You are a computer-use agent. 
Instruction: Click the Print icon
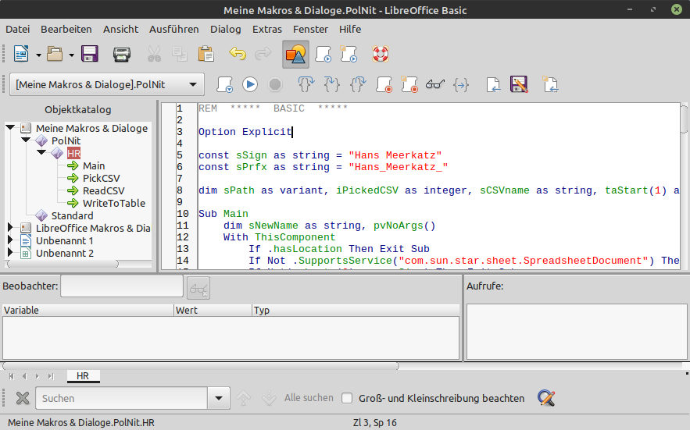[x=121, y=54]
